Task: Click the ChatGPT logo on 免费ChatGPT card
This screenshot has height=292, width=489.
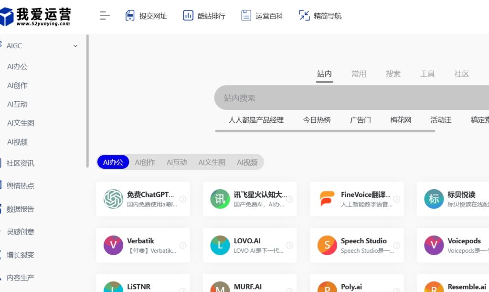Action: 113,199
